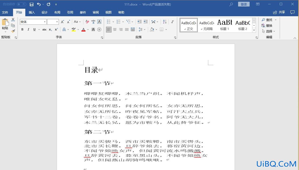Open font color dropdown arrow
Viewport: 299px width, 170px height.
pyautogui.click(x=88, y=29)
